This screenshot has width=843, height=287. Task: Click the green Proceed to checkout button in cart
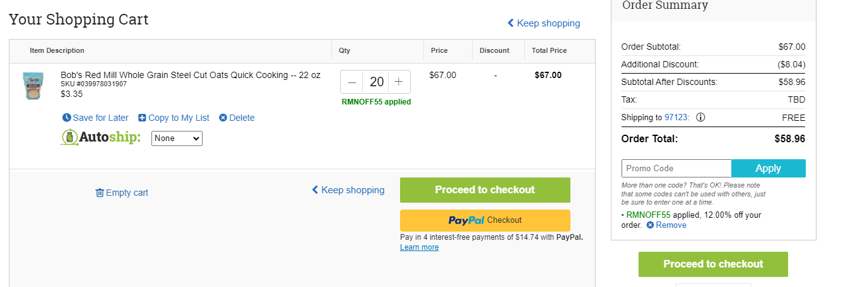tap(485, 190)
